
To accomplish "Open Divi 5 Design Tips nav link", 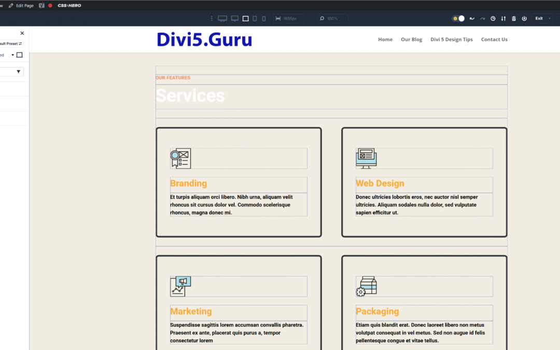I will [x=452, y=39].
